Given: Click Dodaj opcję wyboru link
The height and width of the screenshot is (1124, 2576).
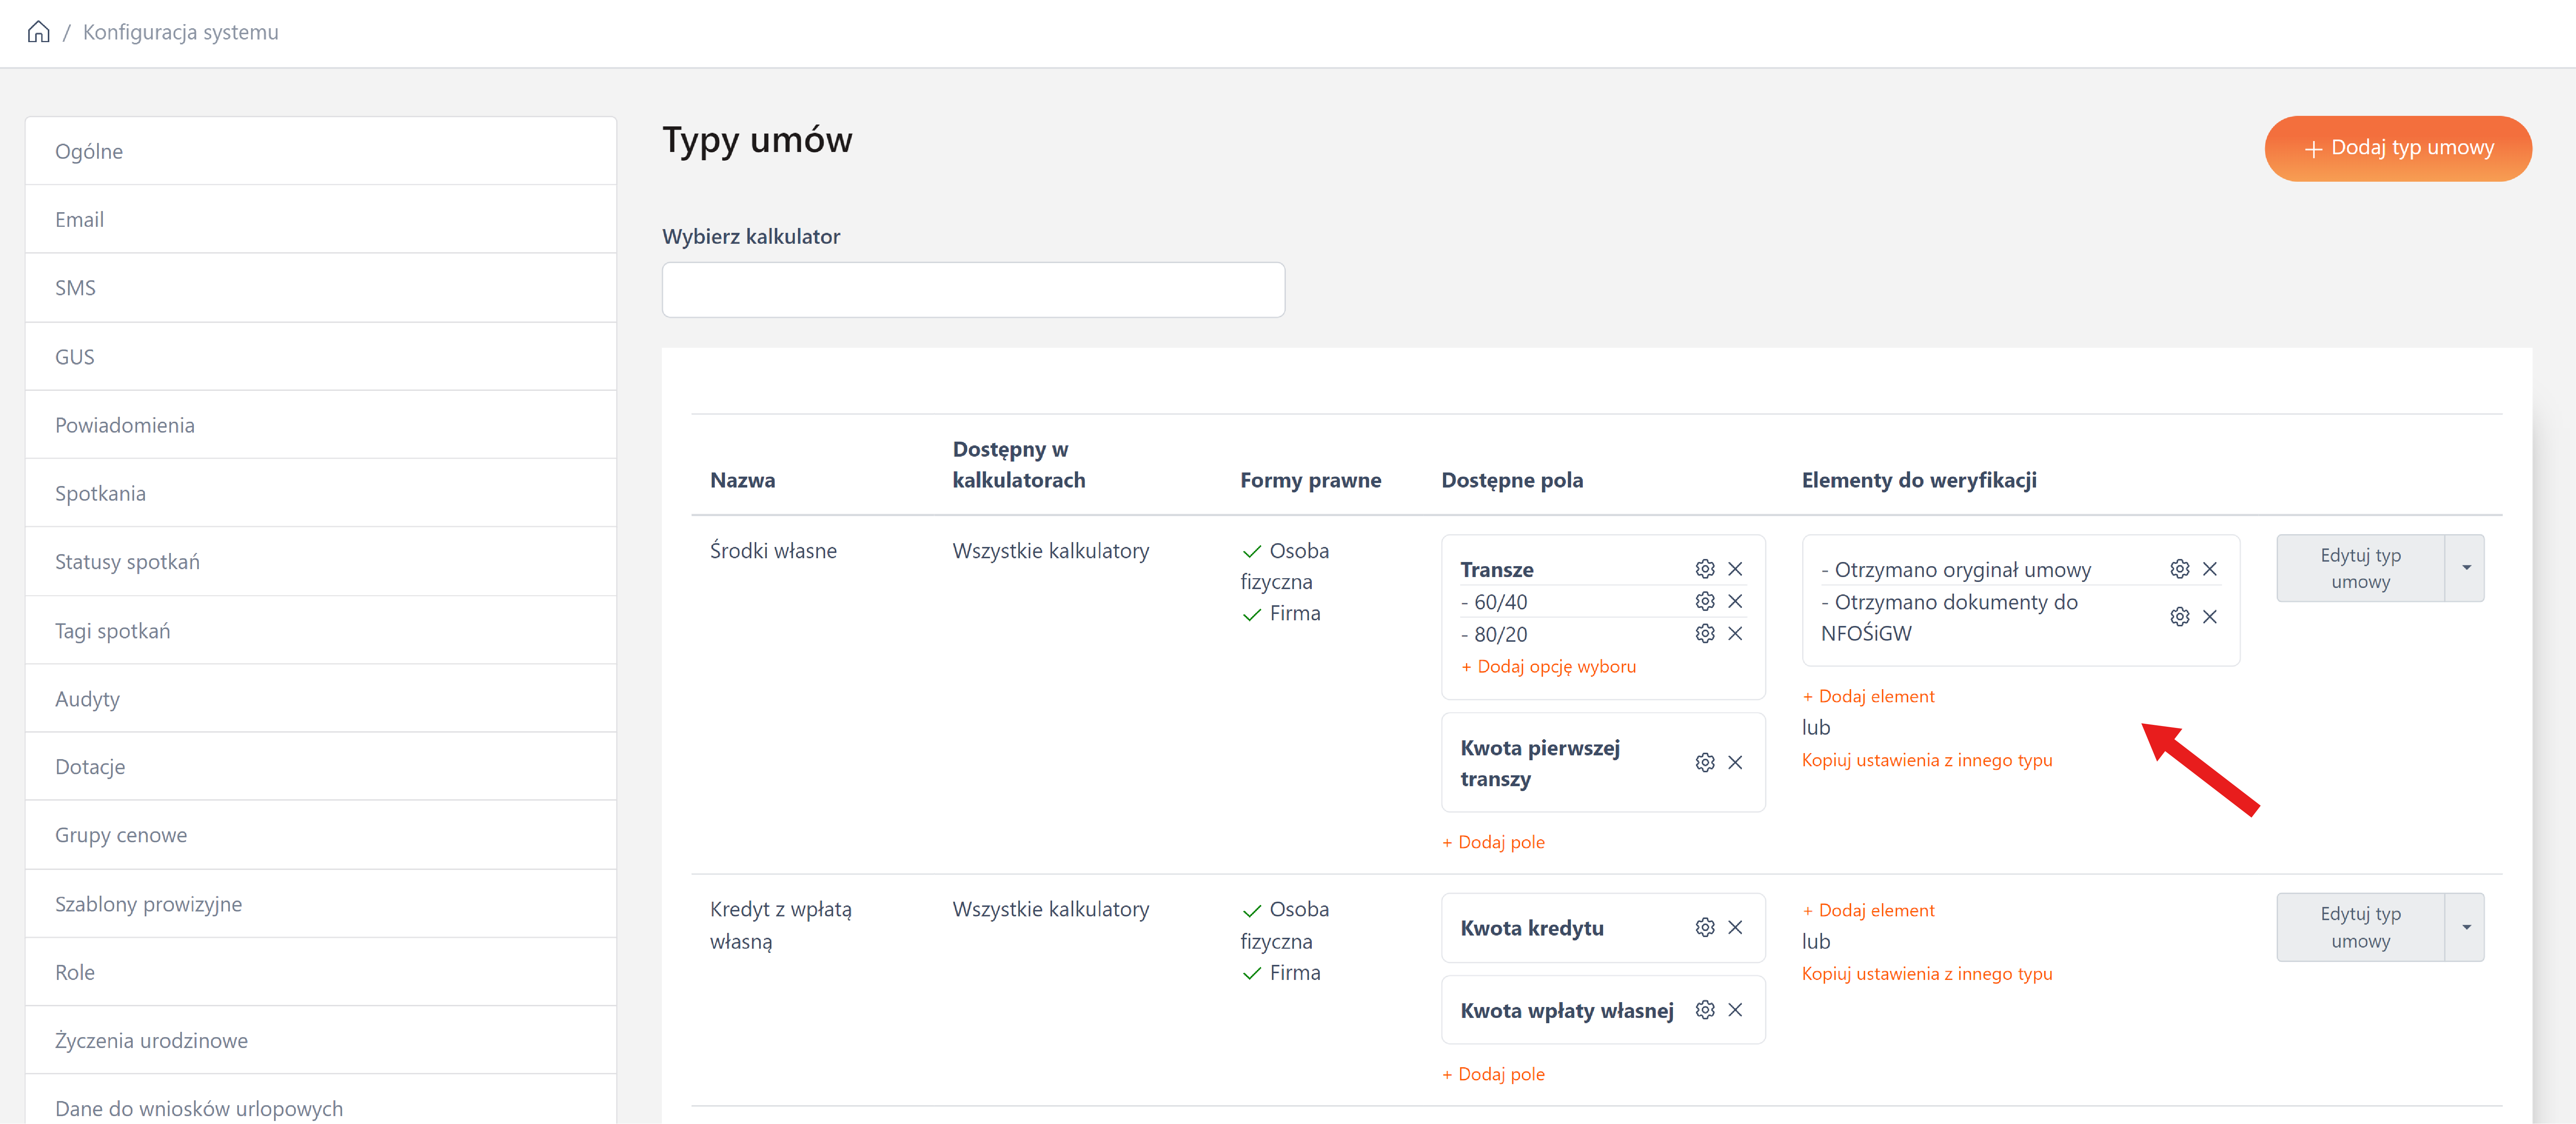Looking at the screenshot, I should (x=1548, y=667).
